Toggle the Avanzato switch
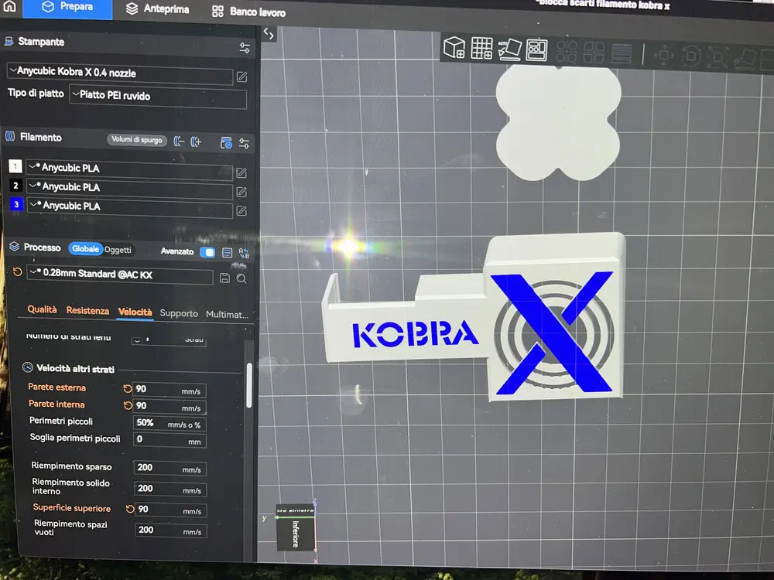The height and width of the screenshot is (580, 774). coord(207,253)
